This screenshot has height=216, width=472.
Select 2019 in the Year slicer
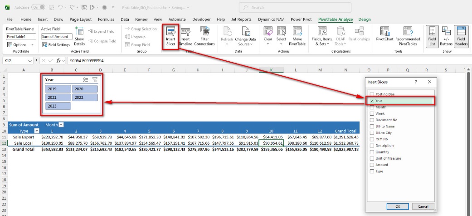click(58, 89)
